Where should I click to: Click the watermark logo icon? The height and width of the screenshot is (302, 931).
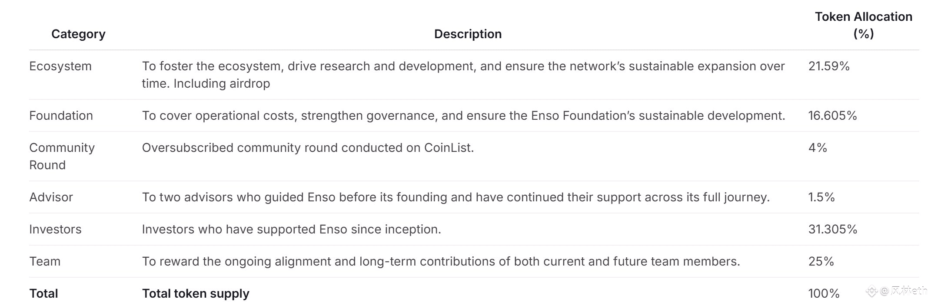872,292
